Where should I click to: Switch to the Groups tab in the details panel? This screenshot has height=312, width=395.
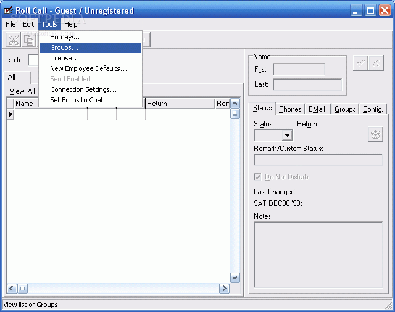tap(345, 109)
